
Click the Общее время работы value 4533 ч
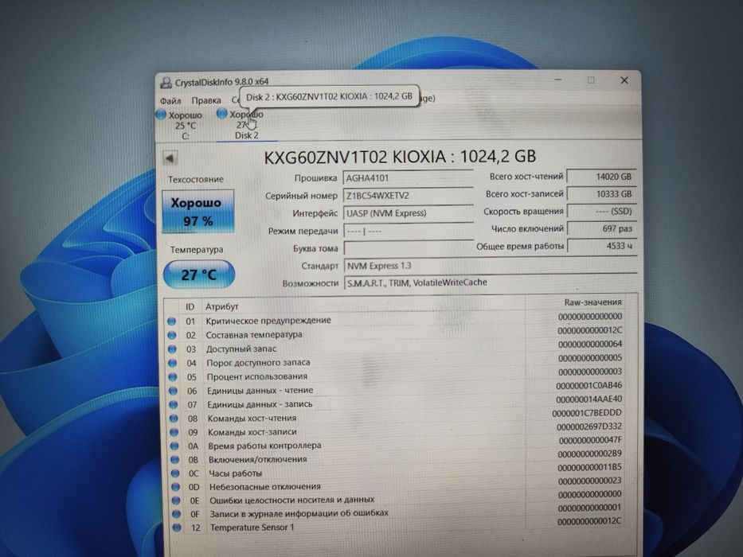point(602,247)
